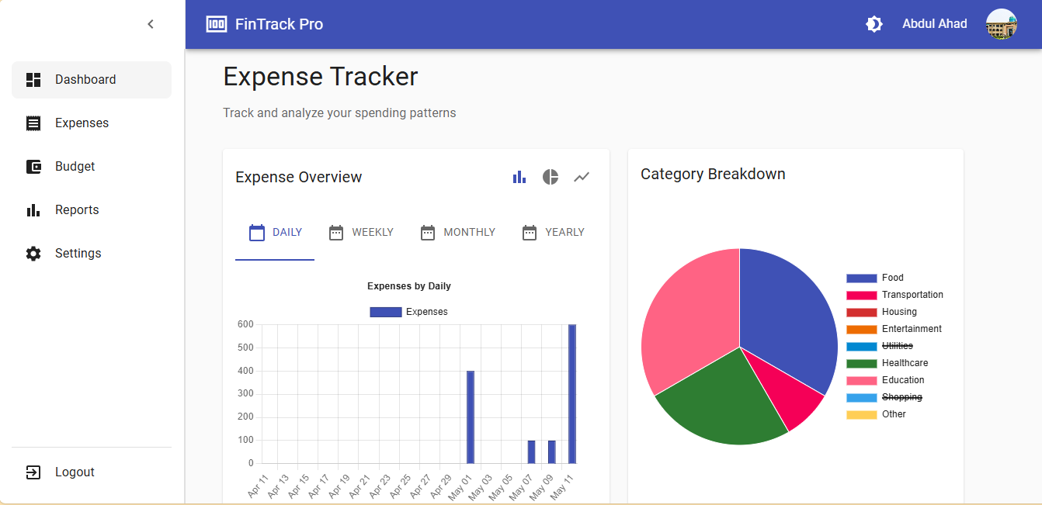Viewport: 1042px width, 505px height.
Task: Select the Expenses sidebar icon
Action: point(33,123)
